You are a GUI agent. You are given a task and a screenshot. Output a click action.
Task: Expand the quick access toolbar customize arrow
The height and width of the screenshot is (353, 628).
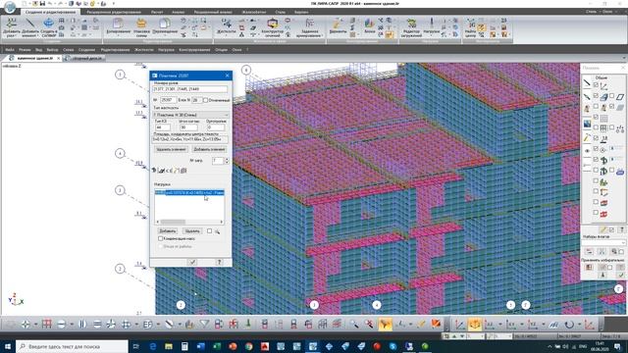[x=114, y=4]
